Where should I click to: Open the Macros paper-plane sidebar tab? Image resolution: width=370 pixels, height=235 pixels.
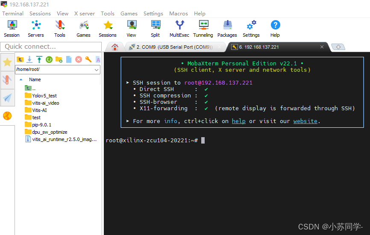point(7,98)
